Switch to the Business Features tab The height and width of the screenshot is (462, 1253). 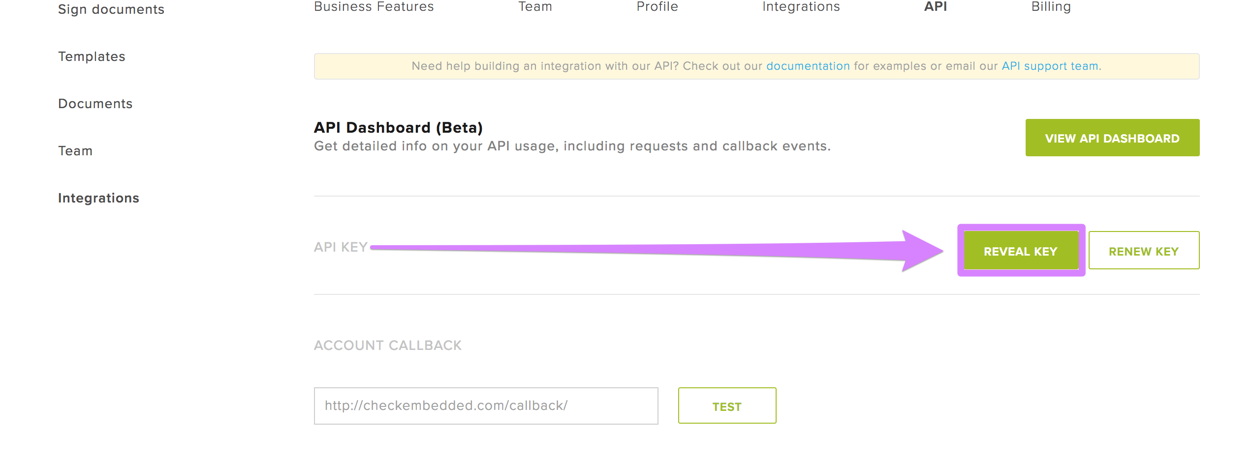(374, 7)
